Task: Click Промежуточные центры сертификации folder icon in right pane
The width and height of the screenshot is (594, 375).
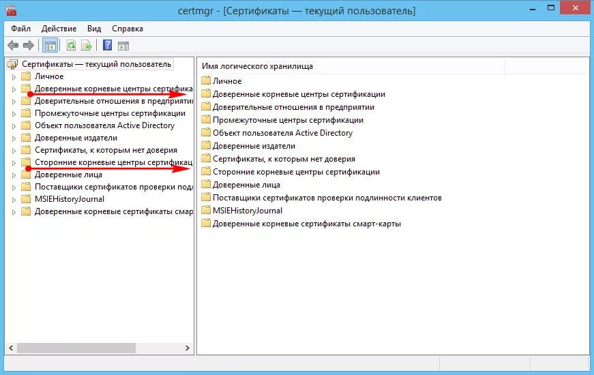Action: (x=206, y=119)
